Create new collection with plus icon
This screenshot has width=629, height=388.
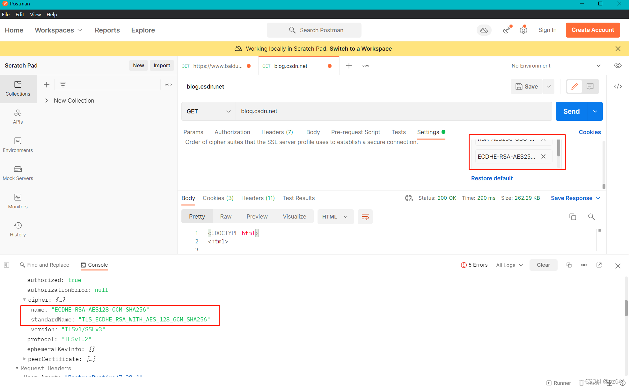(47, 84)
